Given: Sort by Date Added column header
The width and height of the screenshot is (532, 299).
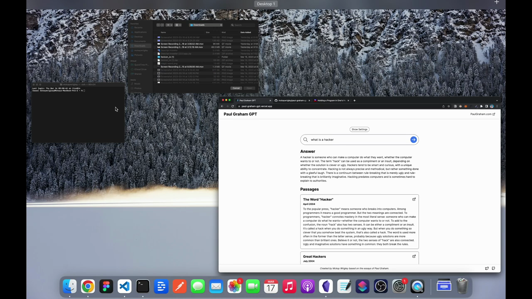Looking at the screenshot, I should (x=246, y=32).
